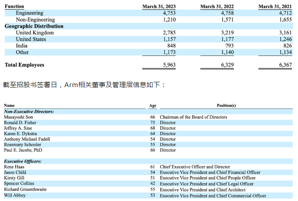Select the name Rene Haas

14,167
